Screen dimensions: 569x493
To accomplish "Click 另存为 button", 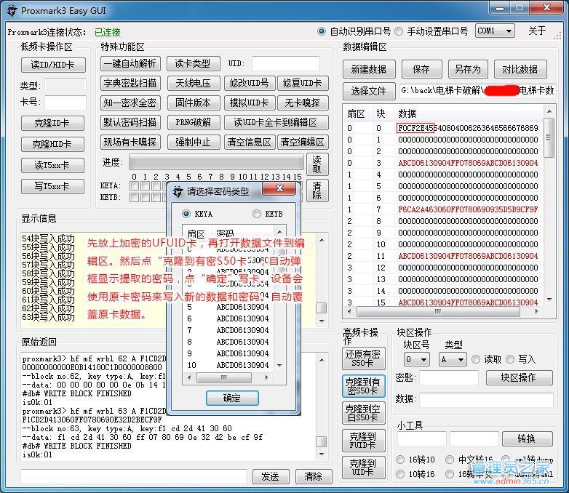I will 468,69.
